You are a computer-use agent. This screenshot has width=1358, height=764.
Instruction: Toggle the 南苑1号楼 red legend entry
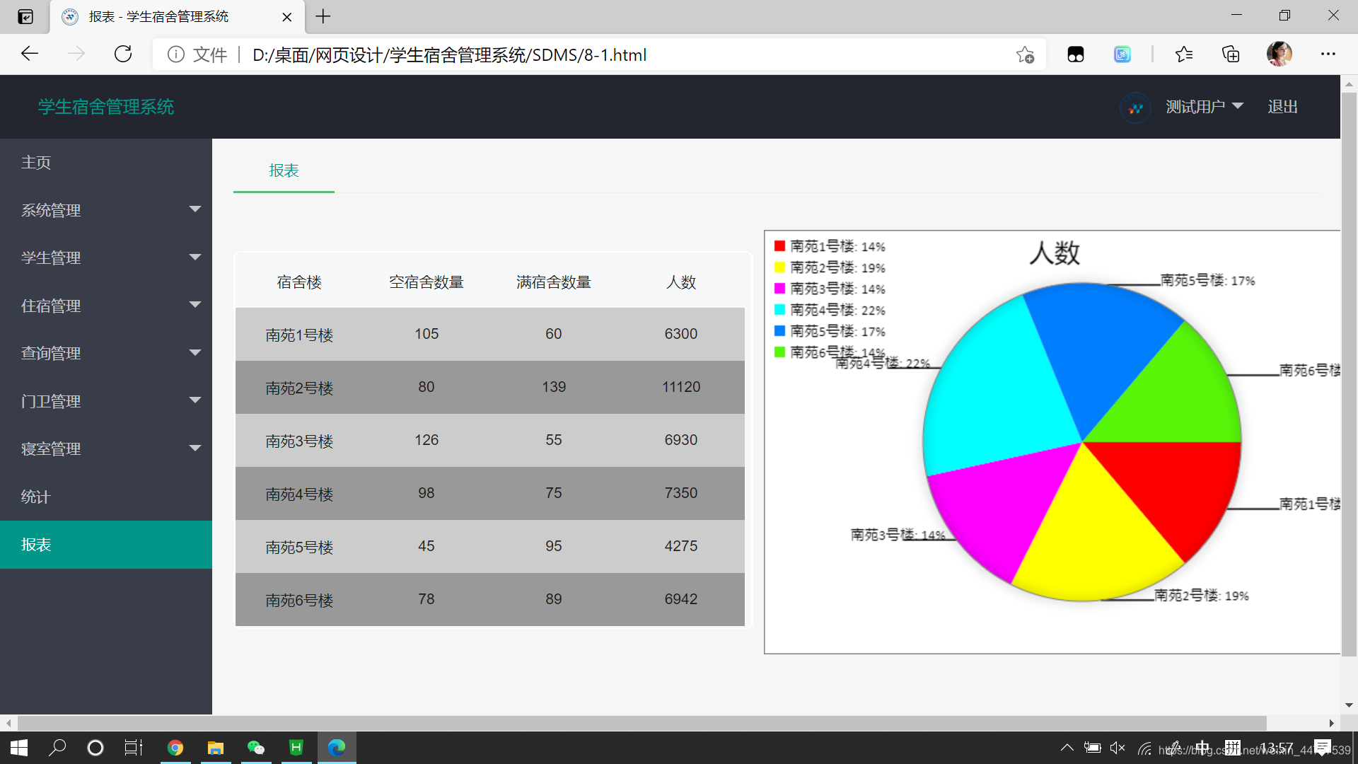click(829, 246)
